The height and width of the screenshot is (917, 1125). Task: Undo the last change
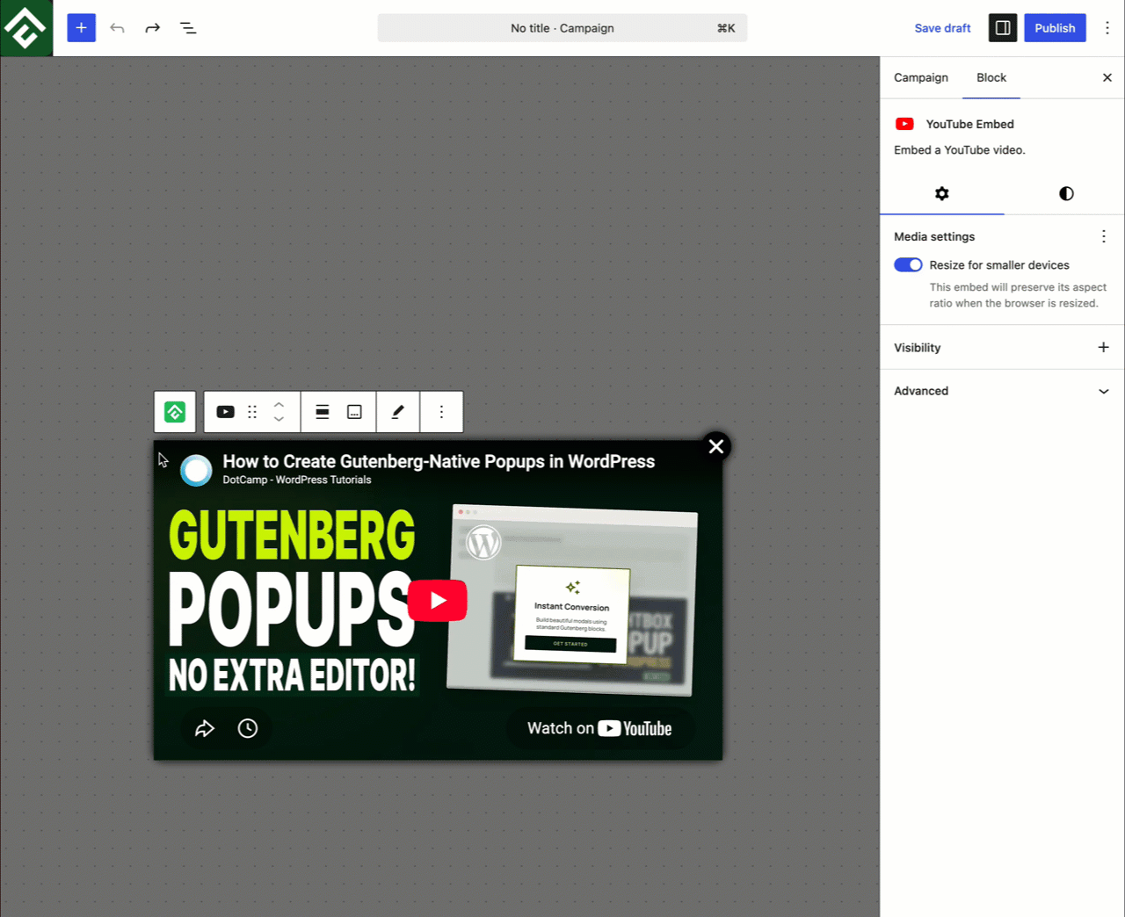pos(117,28)
